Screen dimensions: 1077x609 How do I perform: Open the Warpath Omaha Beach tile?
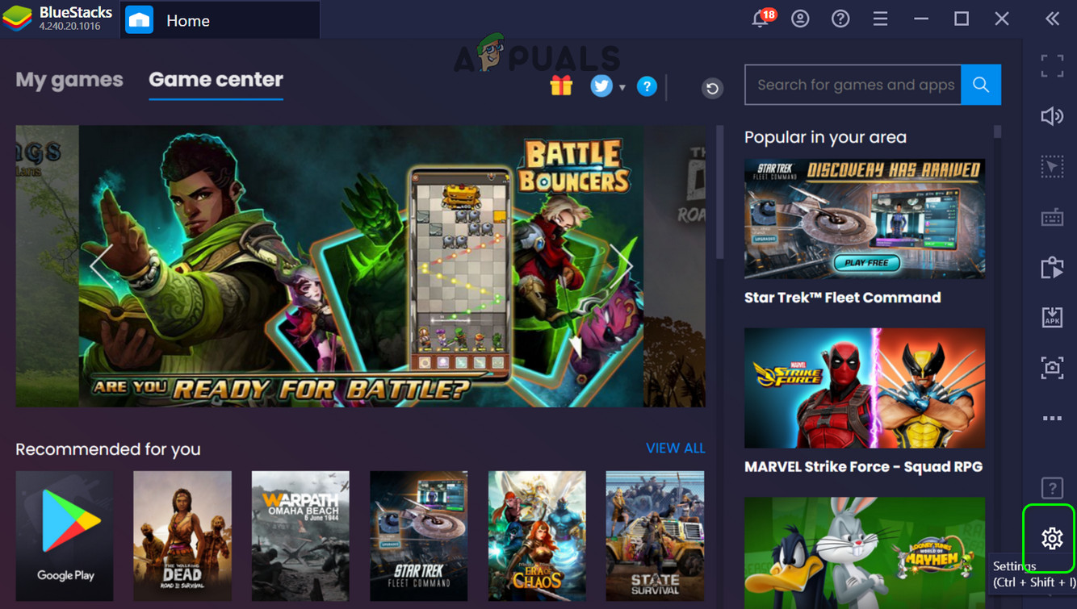click(300, 536)
